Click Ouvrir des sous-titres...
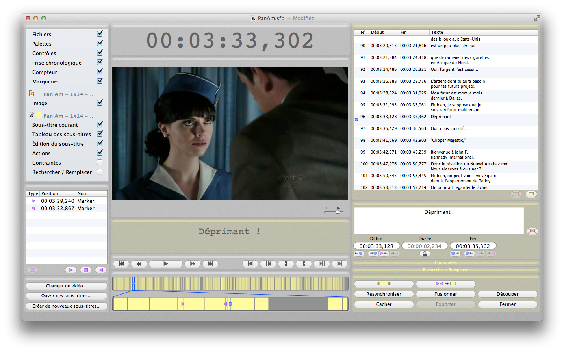Screen dimensions: 564x352 pyautogui.click(x=67, y=296)
